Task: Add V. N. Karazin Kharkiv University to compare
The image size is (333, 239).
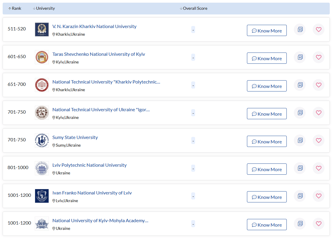Action: pos(300,30)
